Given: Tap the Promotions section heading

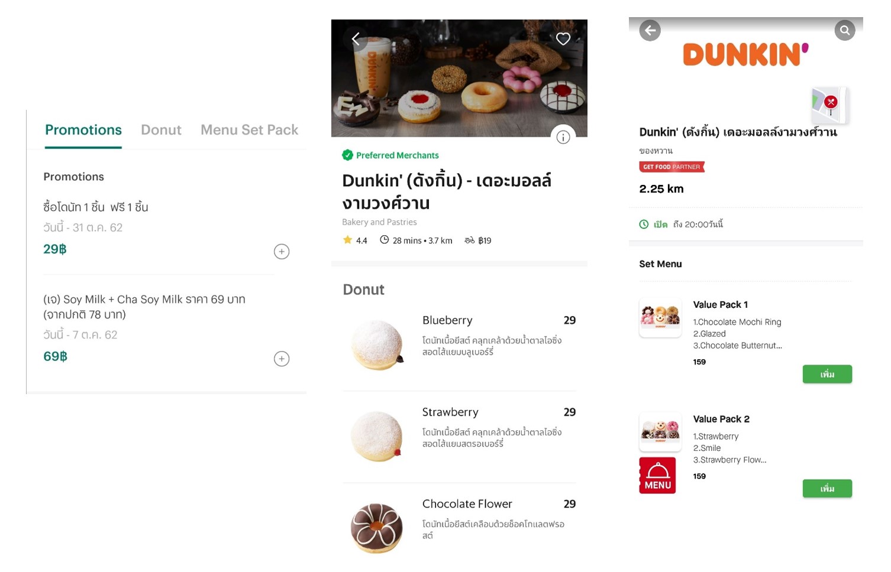Looking at the screenshot, I should (x=74, y=177).
